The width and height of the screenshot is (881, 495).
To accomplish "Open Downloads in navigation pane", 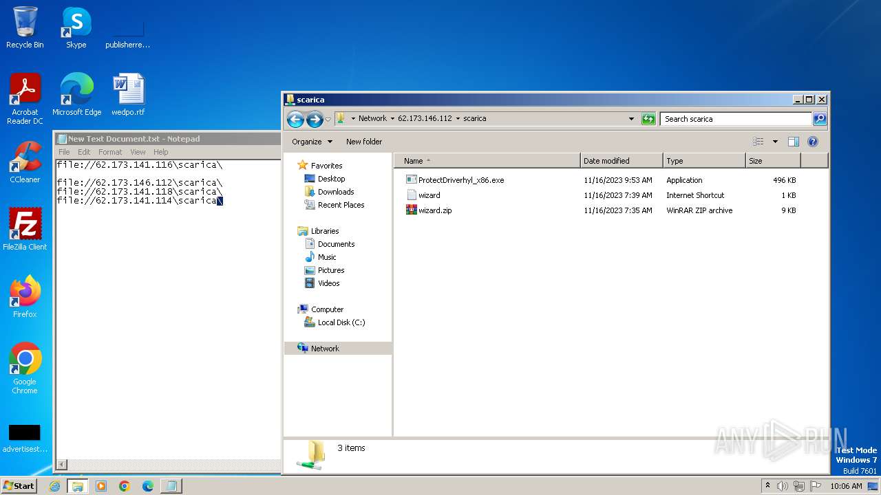I will tap(330, 192).
